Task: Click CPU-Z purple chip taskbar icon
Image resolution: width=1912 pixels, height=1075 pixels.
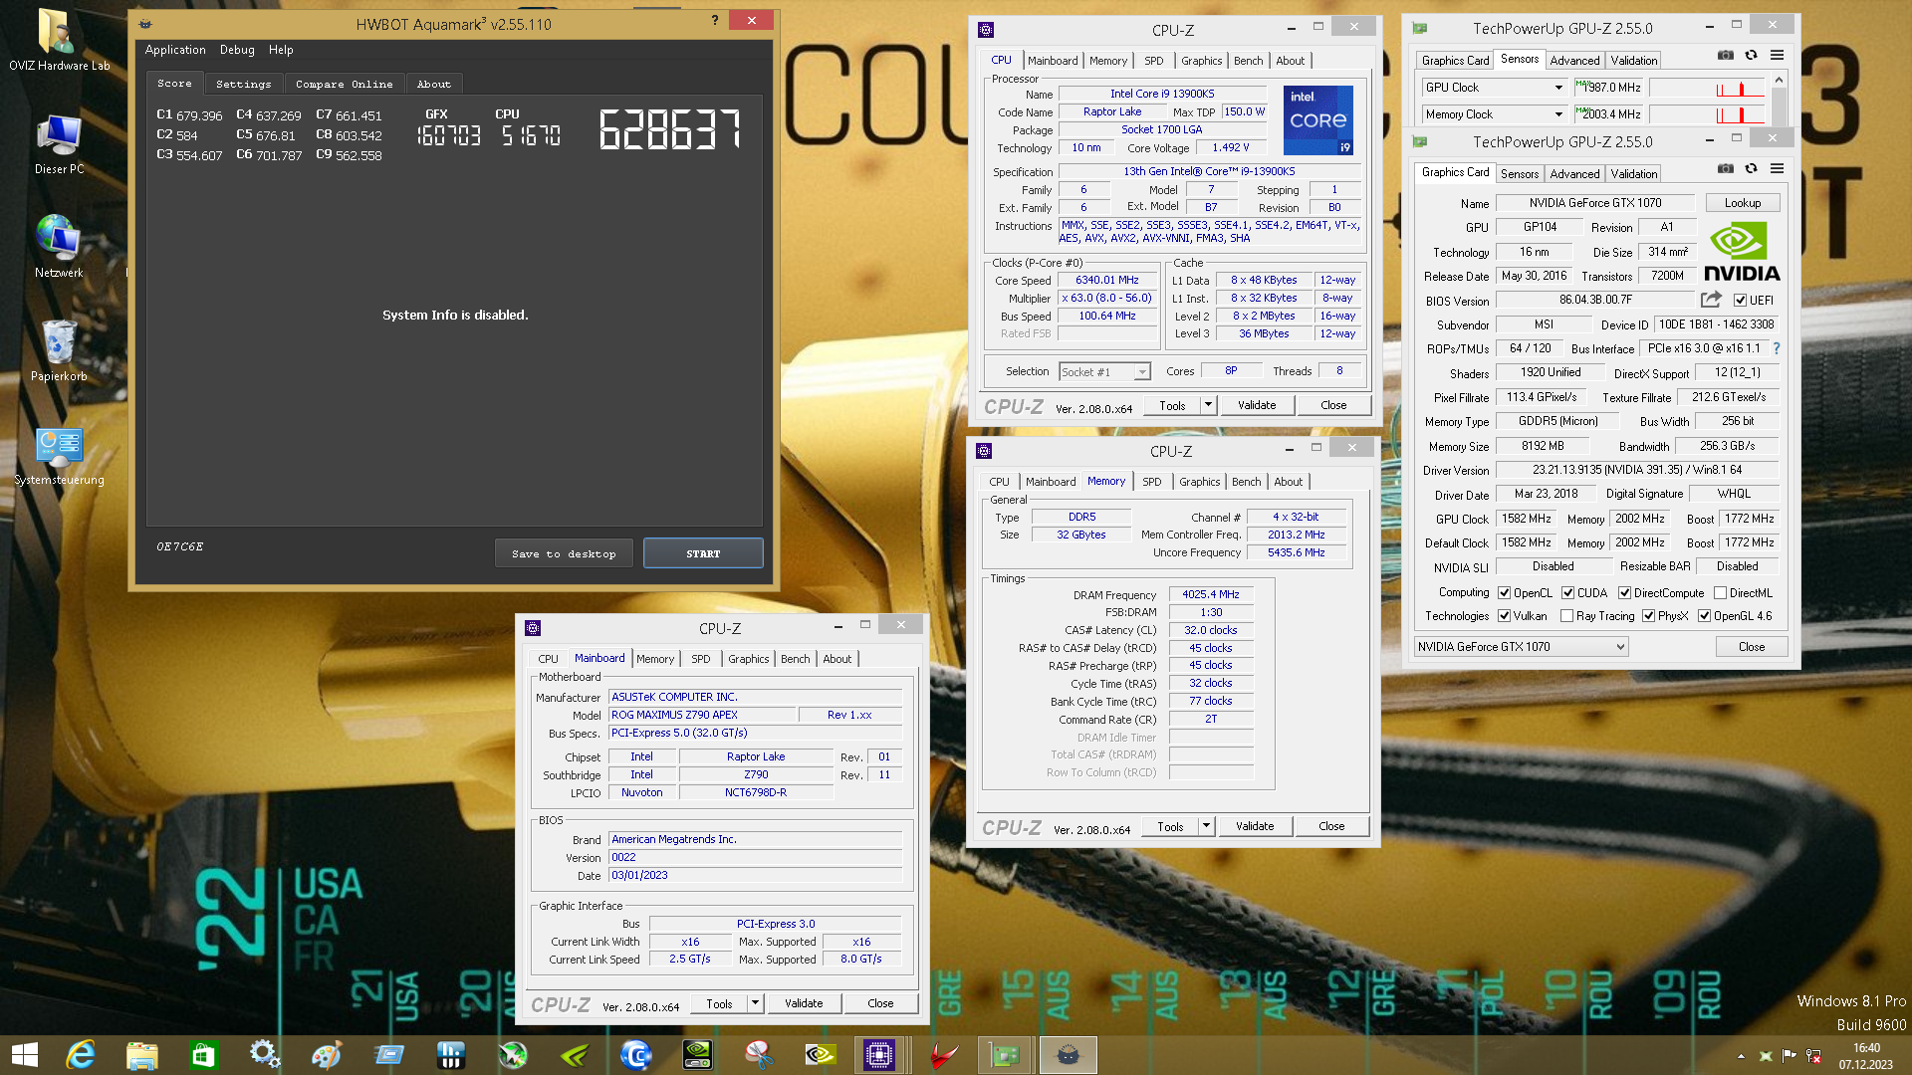Action: click(878, 1055)
